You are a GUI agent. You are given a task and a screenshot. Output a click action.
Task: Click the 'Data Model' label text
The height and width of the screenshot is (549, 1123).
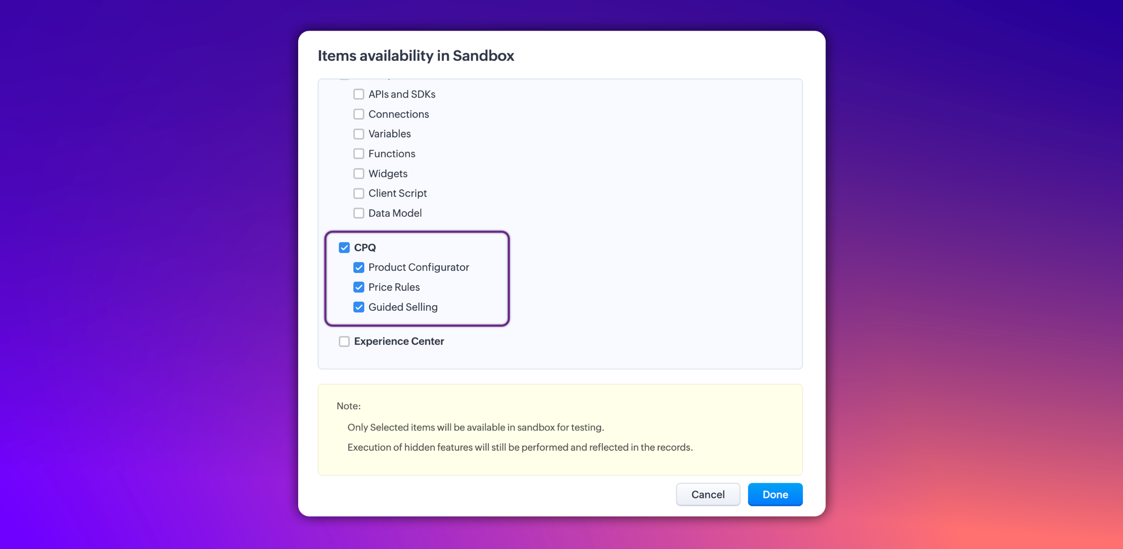(395, 213)
